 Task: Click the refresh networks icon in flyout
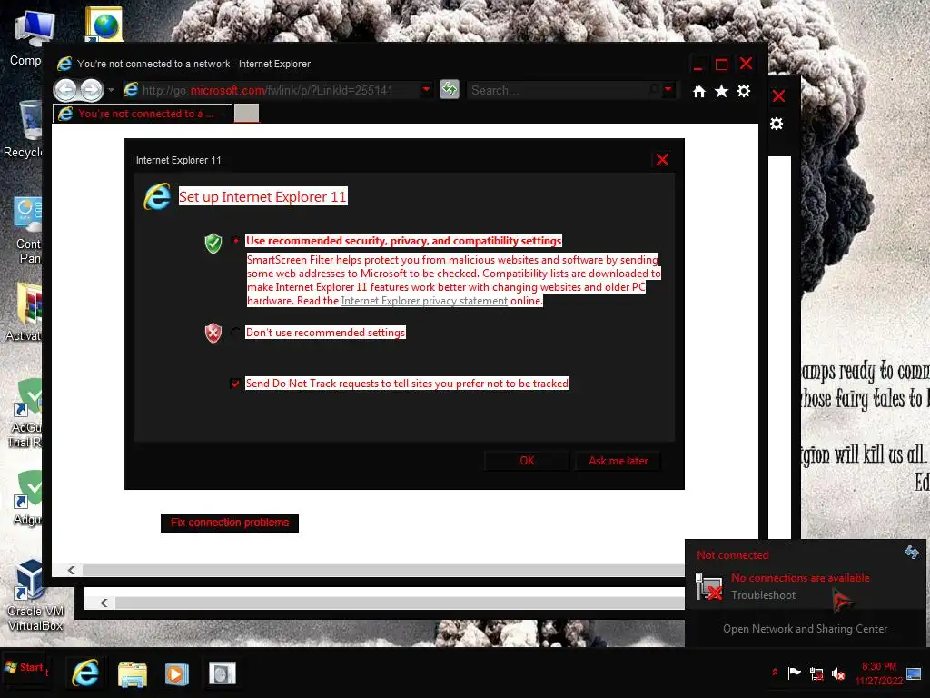pos(912,553)
